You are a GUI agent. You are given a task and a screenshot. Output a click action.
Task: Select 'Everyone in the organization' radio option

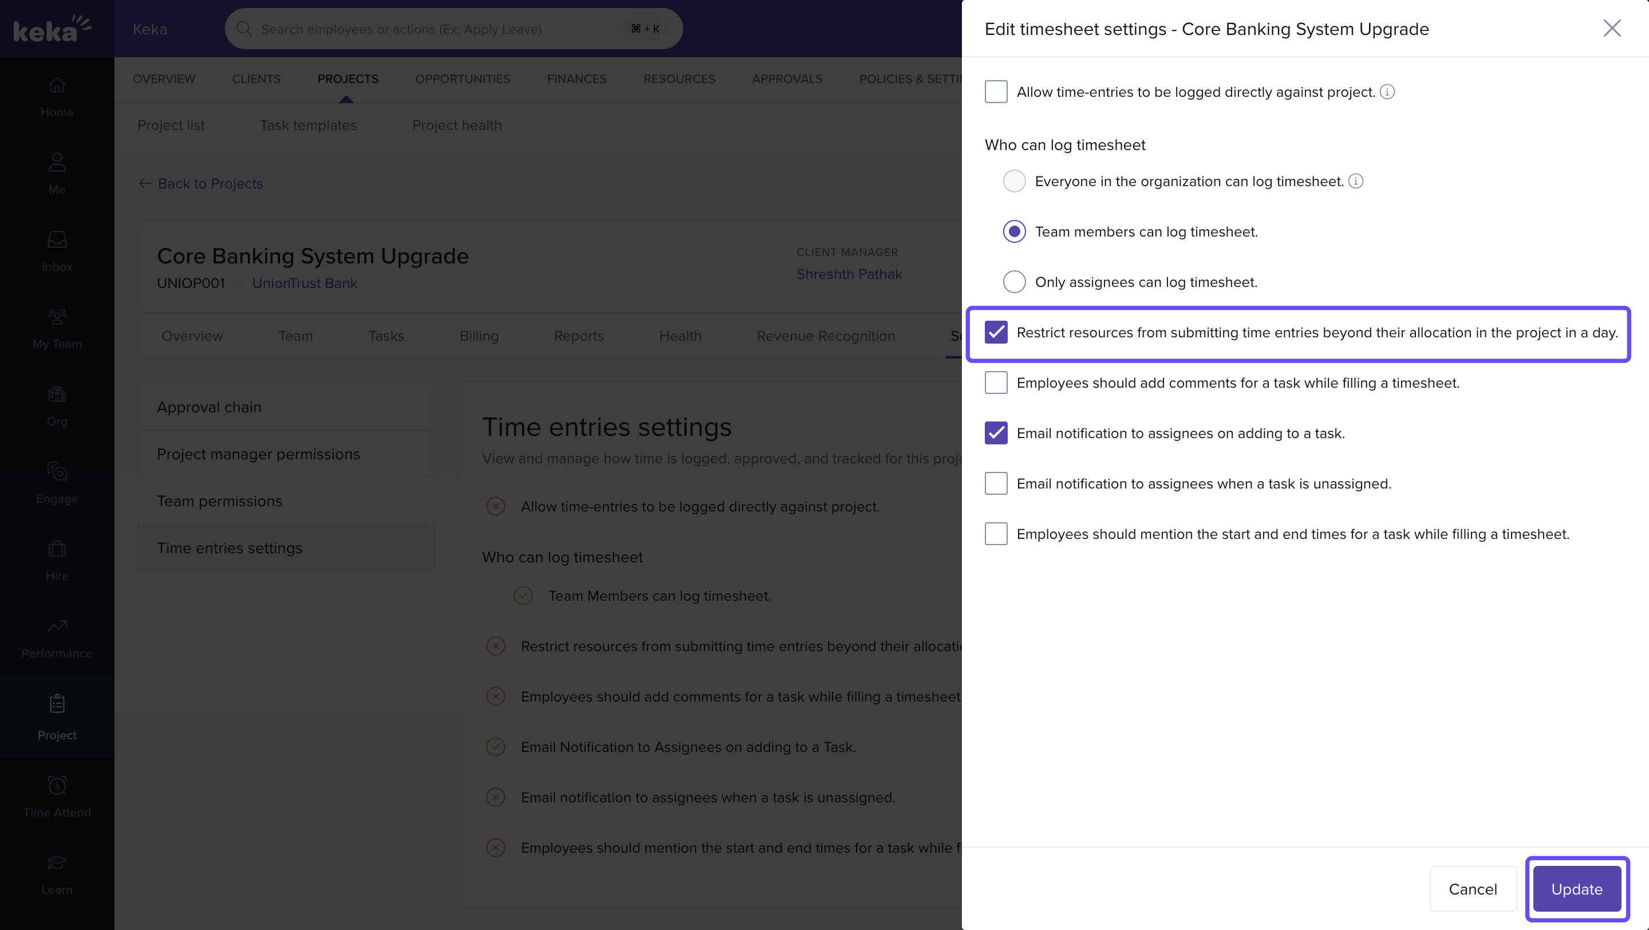(x=1014, y=181)
